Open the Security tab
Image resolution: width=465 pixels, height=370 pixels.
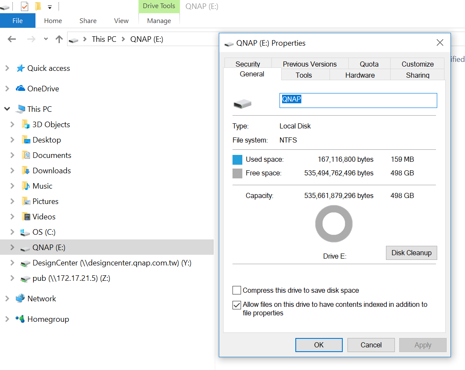(x=247, y=64)
